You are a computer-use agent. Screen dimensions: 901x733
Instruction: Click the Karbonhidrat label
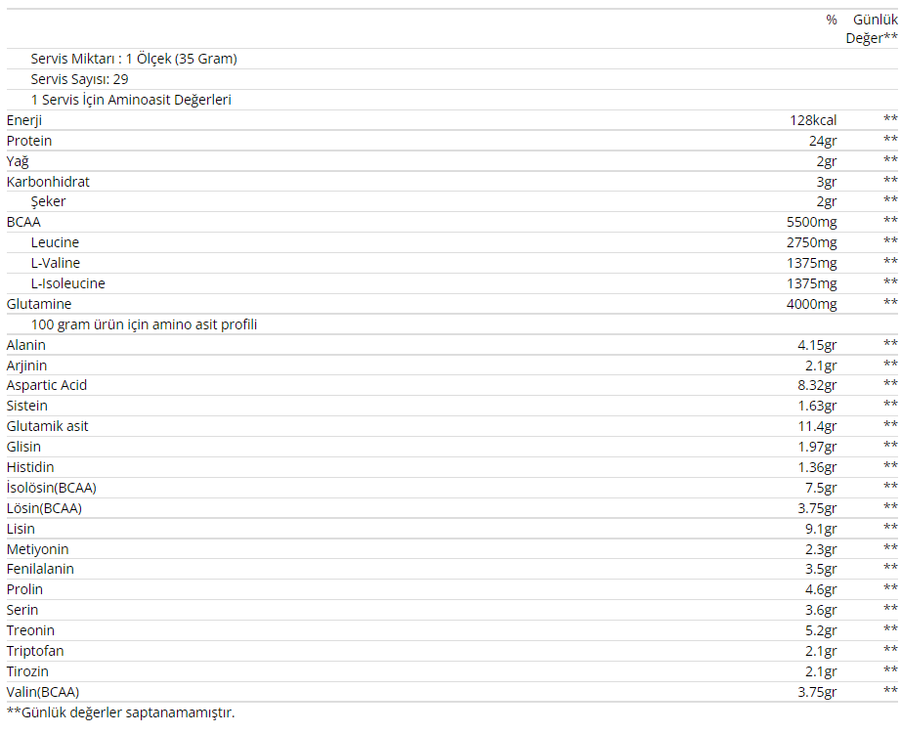48,182
